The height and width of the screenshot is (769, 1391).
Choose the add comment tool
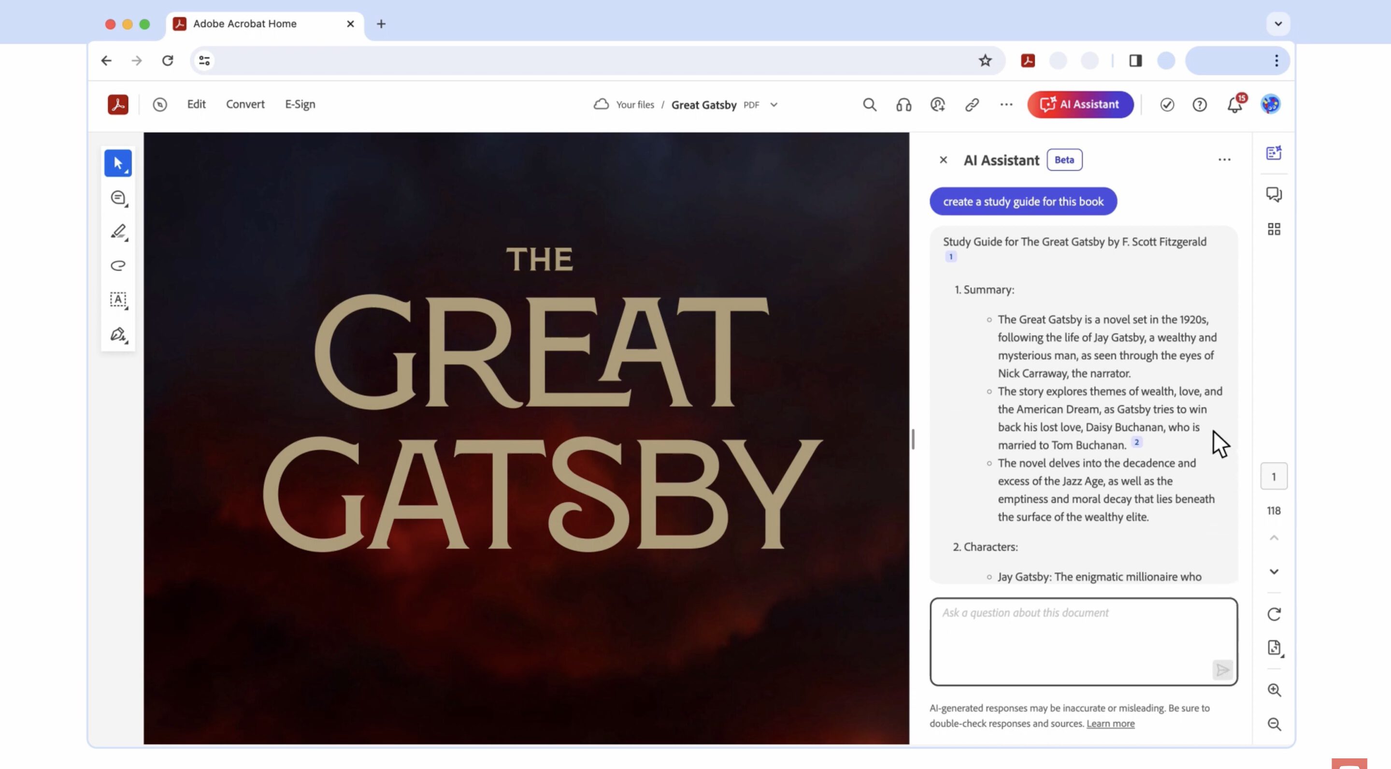pos(118,198)
